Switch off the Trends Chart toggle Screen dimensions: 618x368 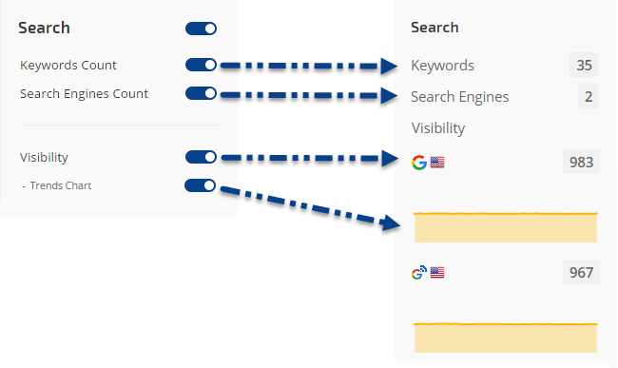[201, 185]
